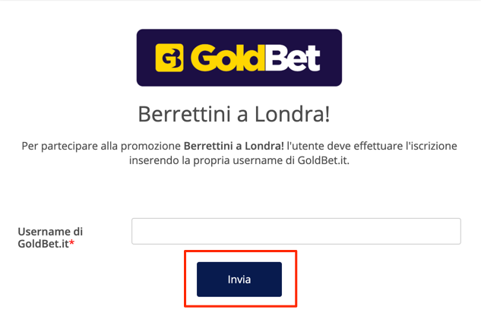
Task: Click the word "promozione" in the description
Action: coord(150,146)
